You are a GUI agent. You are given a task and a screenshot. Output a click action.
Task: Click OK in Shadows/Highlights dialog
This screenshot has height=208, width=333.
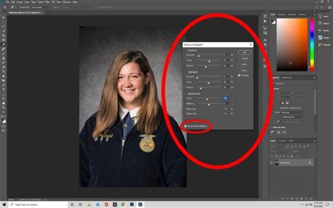(245, 52)
